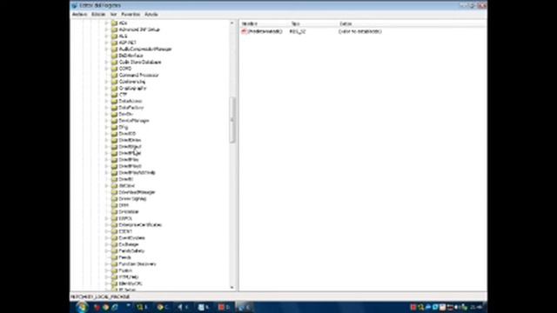Screen dimensions: 557x313
Task: Expand the Code Store Database key
Action: tap(106, 62)
